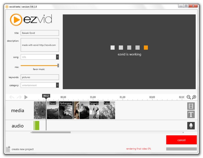Select the Tulips clip in timeline
This screenshot has height=158, width=203.
pyautogui.click(x=107, y=110)
